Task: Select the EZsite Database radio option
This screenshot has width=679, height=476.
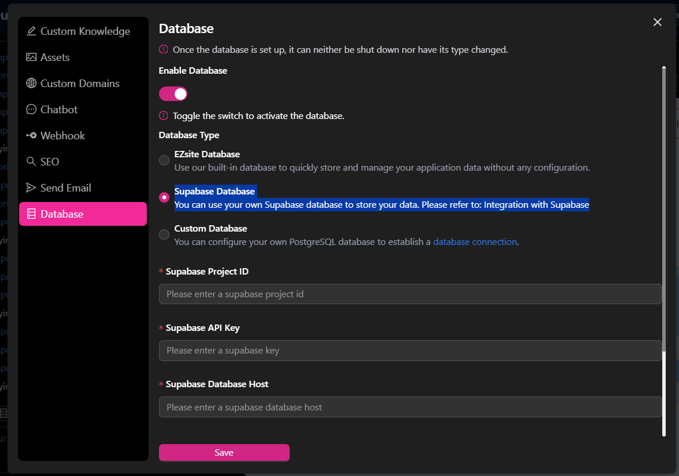Action: click(164, 160)
